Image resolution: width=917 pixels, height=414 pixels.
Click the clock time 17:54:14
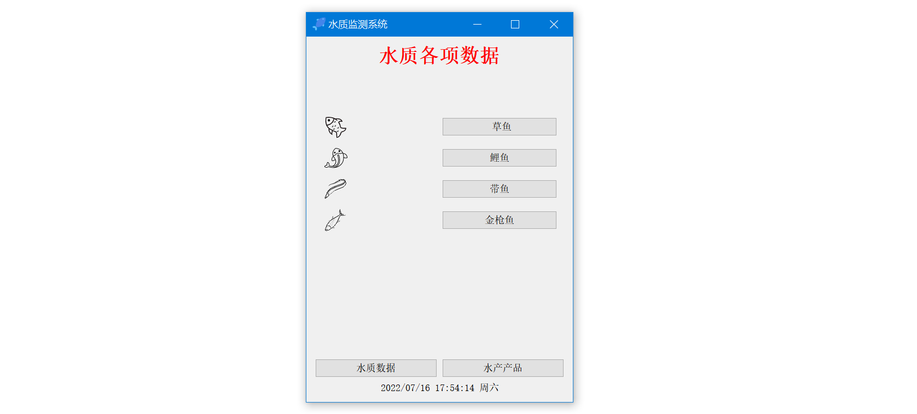(x=455, y=388)
